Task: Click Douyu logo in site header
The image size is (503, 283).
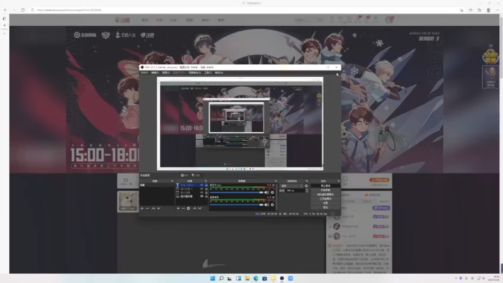Action: [x=122, y=20]
